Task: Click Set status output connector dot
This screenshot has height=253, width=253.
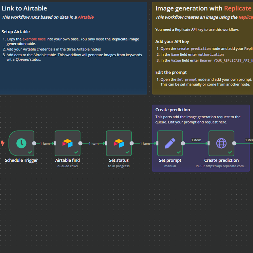Action: point(132,143)
